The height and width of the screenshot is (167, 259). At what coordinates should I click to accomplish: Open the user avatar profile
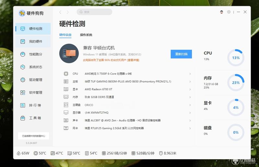pyautogui.click(x=221, y=12)
